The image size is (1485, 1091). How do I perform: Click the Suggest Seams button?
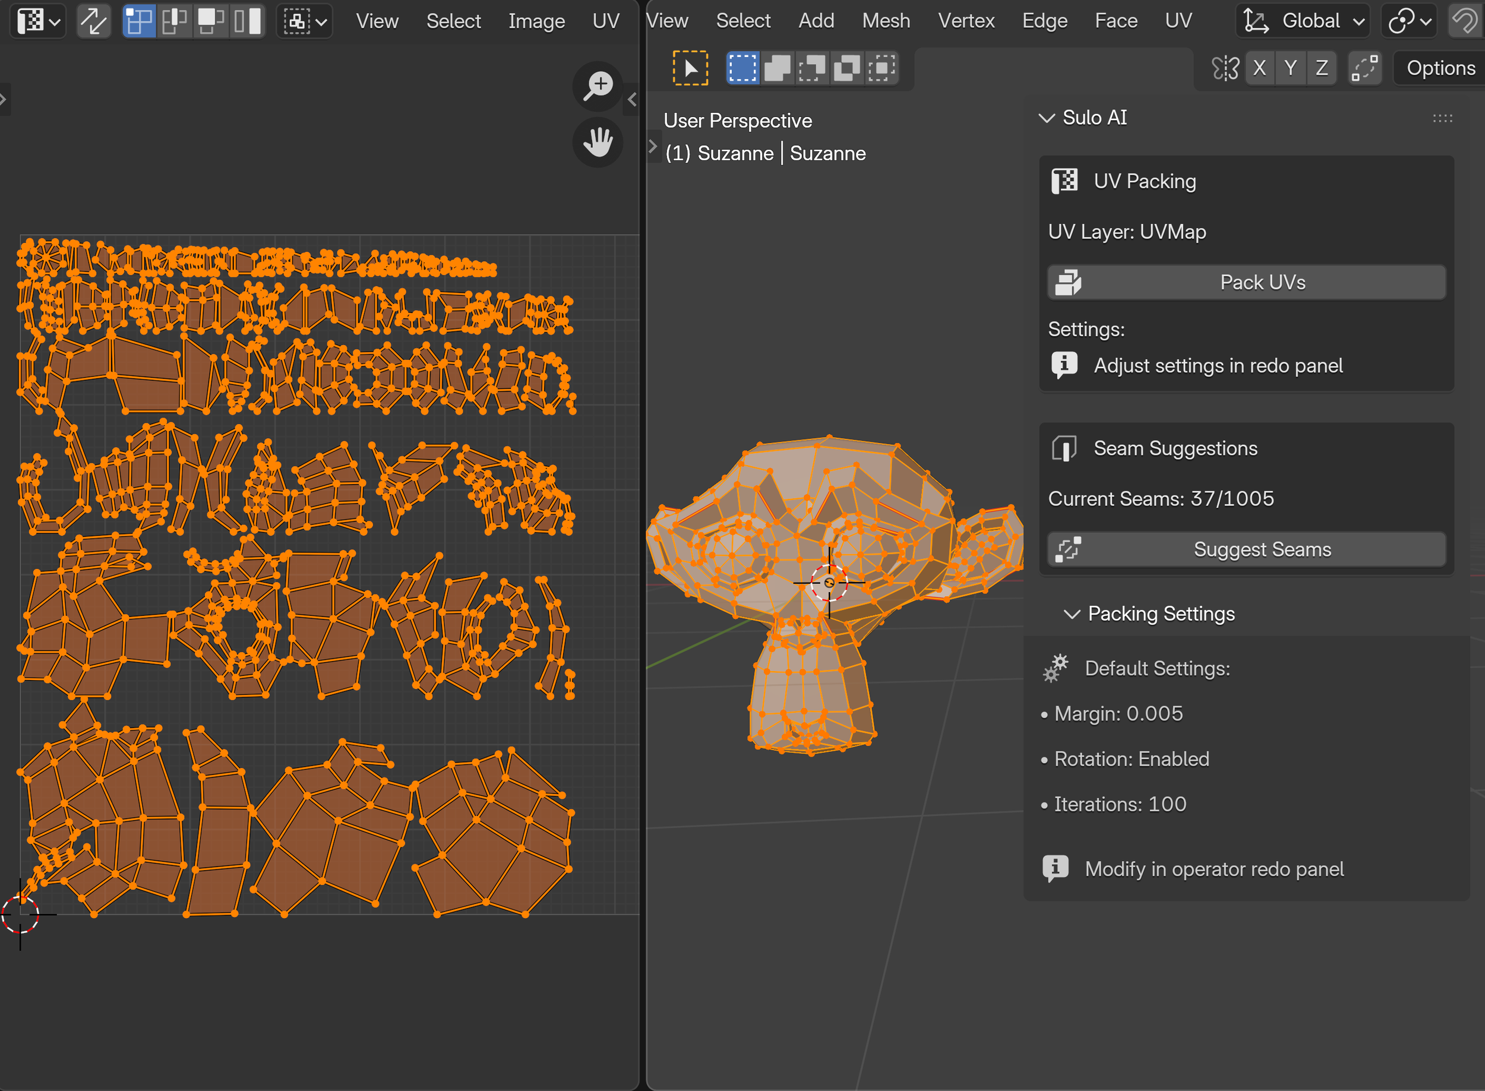tap(1247, 549)
